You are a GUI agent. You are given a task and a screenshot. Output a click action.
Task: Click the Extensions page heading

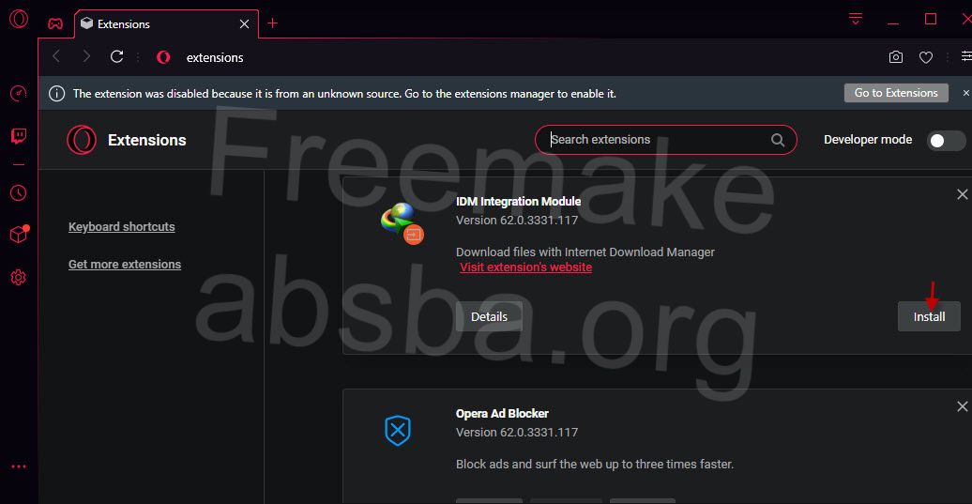[x=147, y=140]
